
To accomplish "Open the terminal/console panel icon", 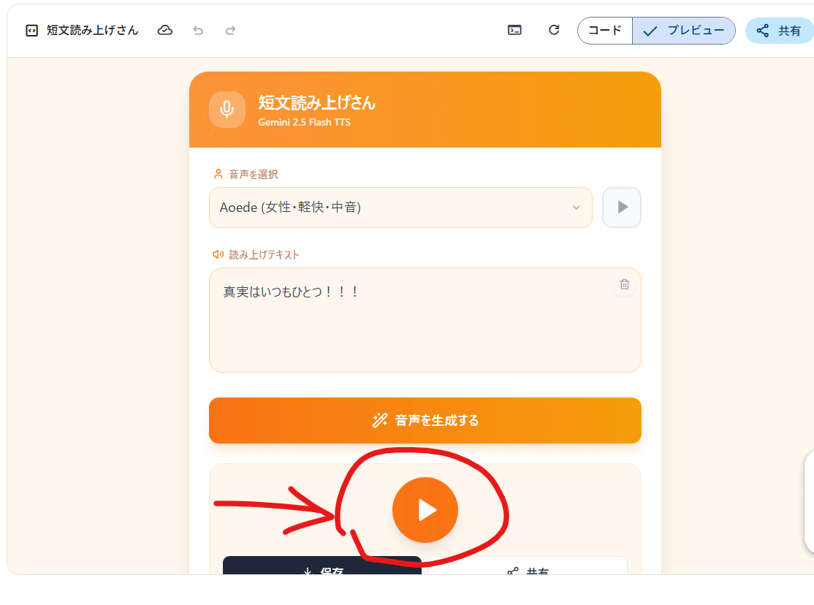I will tap(514, 30).
